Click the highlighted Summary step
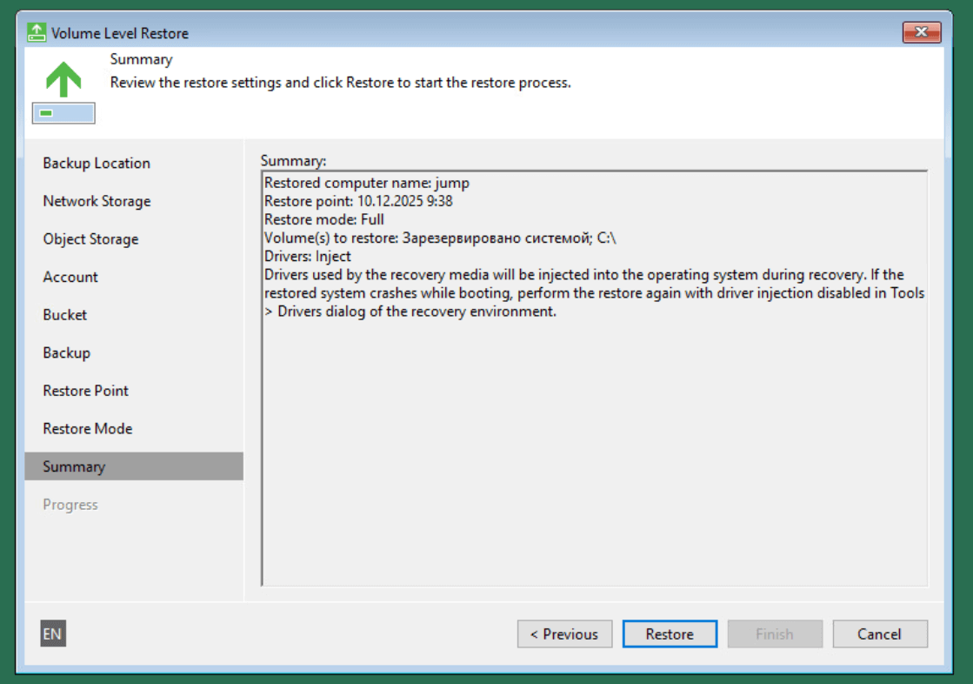The image size is (973, 684). [x=74, y=466]
